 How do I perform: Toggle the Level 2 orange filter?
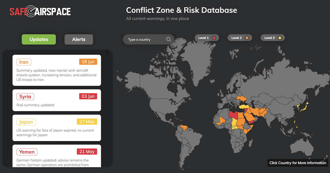[240, 38]
